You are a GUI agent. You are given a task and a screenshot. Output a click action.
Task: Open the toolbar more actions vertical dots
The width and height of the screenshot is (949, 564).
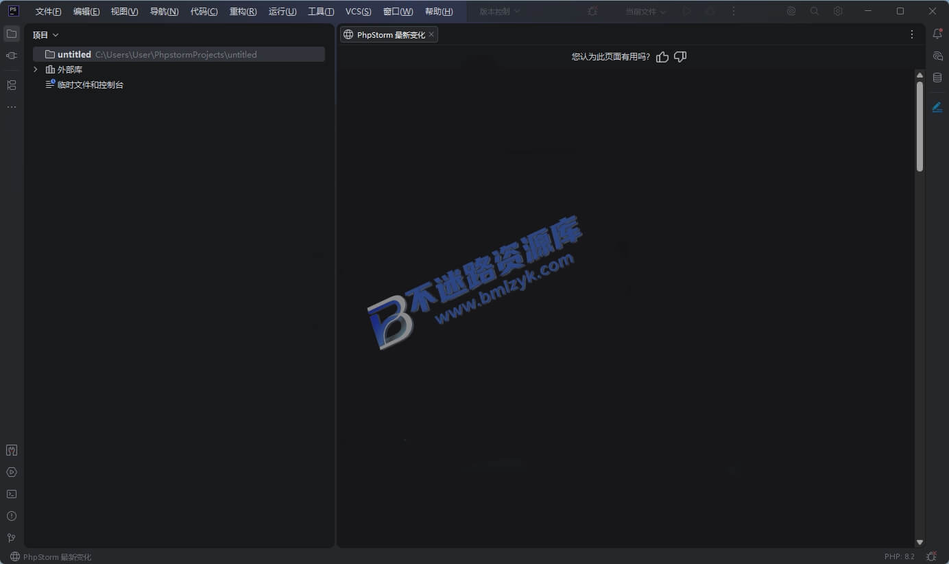pos(734,12)
